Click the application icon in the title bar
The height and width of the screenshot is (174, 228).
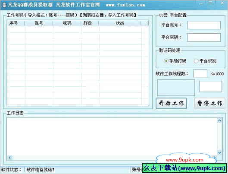4,5
